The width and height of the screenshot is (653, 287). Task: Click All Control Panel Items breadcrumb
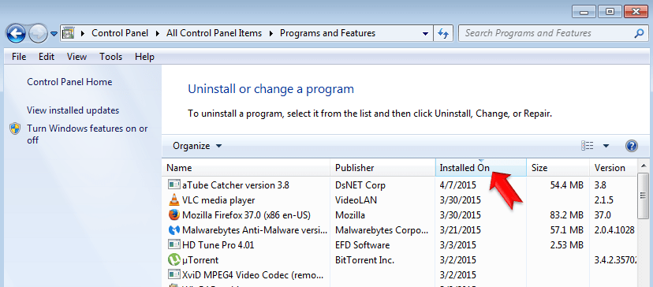point(214,33)
